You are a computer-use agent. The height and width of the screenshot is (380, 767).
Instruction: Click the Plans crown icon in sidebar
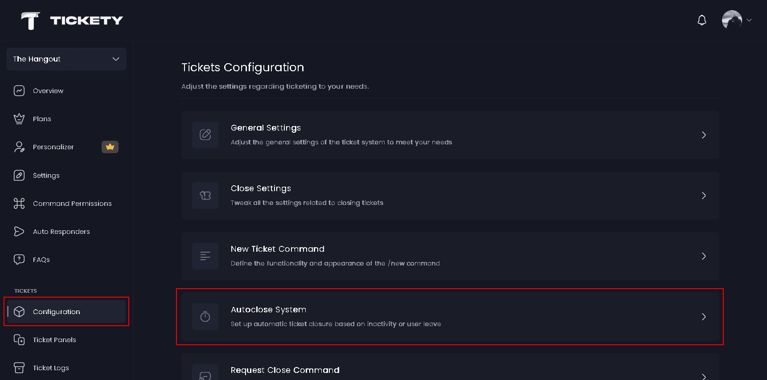tap(19, 119)
